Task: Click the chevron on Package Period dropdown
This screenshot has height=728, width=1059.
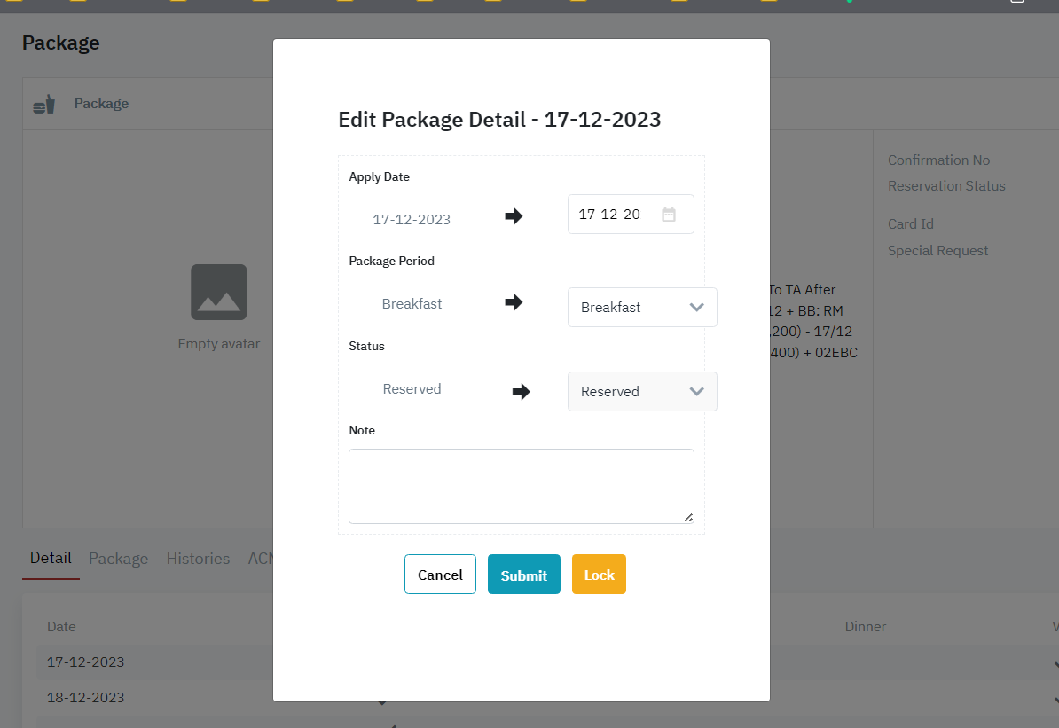Action: (696, 307)
